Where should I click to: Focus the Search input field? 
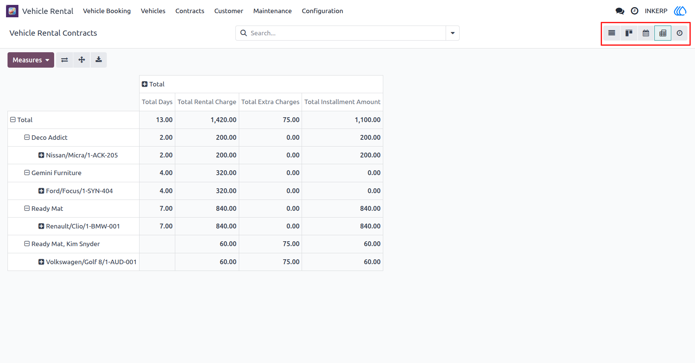347,33
